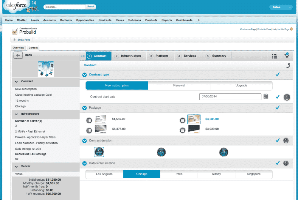
Task: Click the shopping cart icon
Action: (287, 56)
